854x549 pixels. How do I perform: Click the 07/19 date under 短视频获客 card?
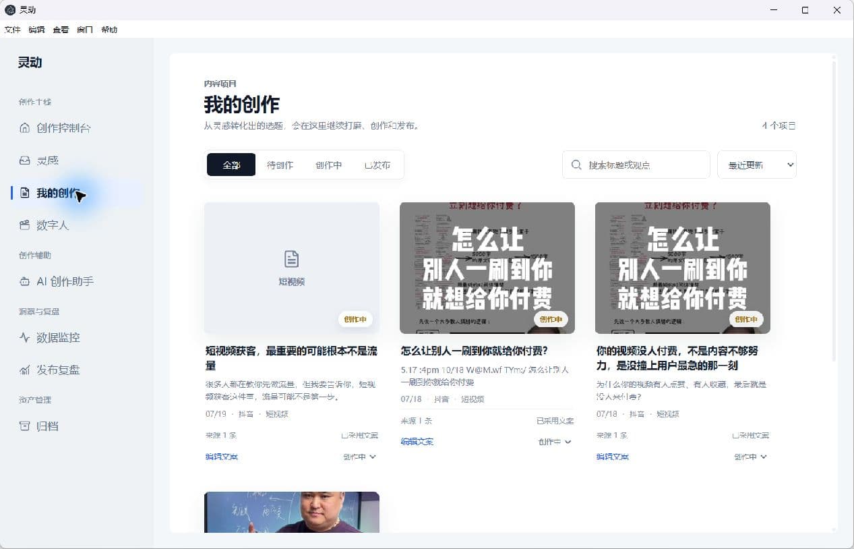(x=216, y=414)
